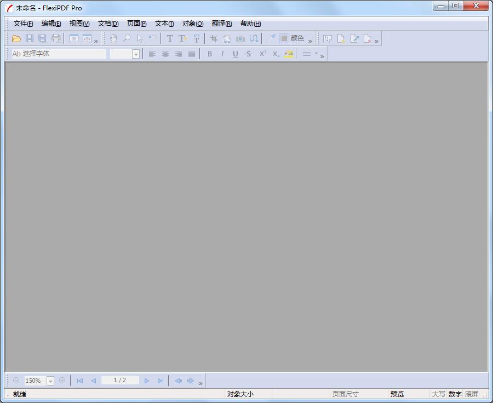This screenshot has width=493, height=403.
Task: Click the 颜色 color button
Action: (x=292, y=38)
